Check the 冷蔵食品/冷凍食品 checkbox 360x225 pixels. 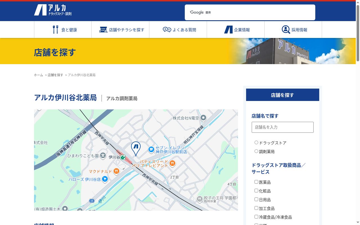point(256,217)
